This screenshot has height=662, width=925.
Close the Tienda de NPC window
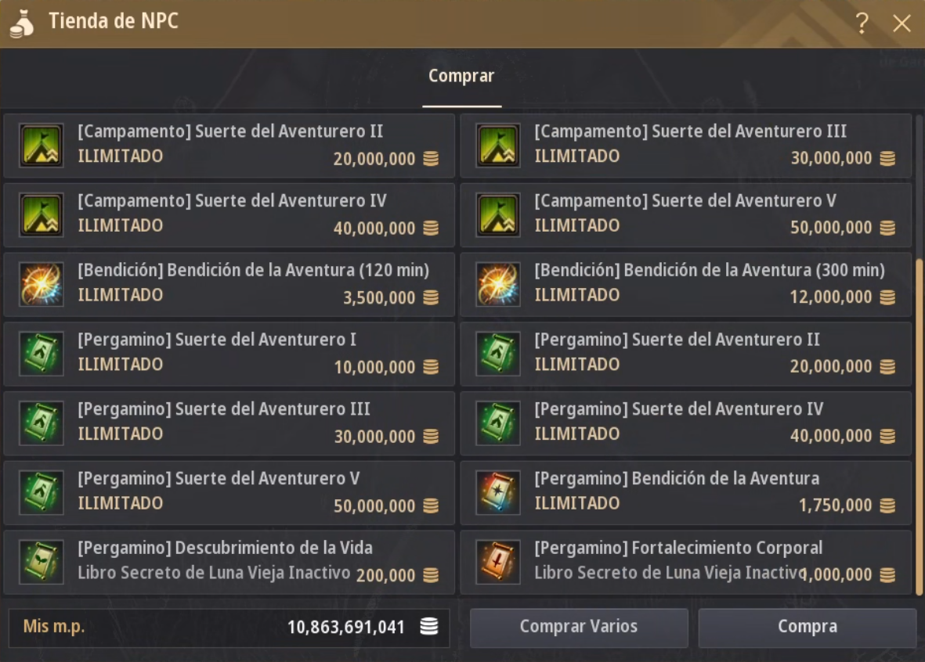[x=902, y=23]
